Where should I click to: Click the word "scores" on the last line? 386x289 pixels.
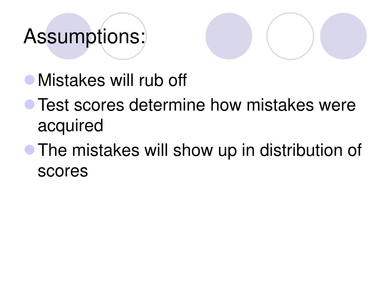click(63, 172)
